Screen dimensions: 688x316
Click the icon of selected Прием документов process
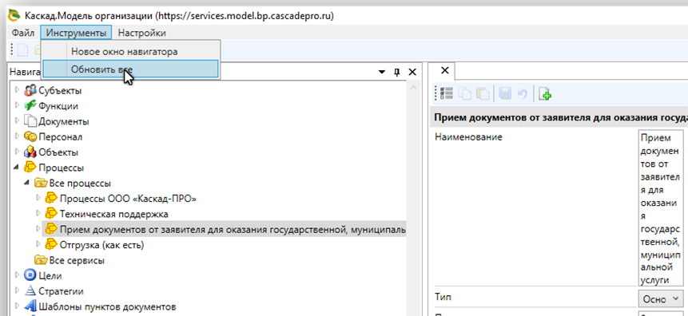click(x=52, y=229)
